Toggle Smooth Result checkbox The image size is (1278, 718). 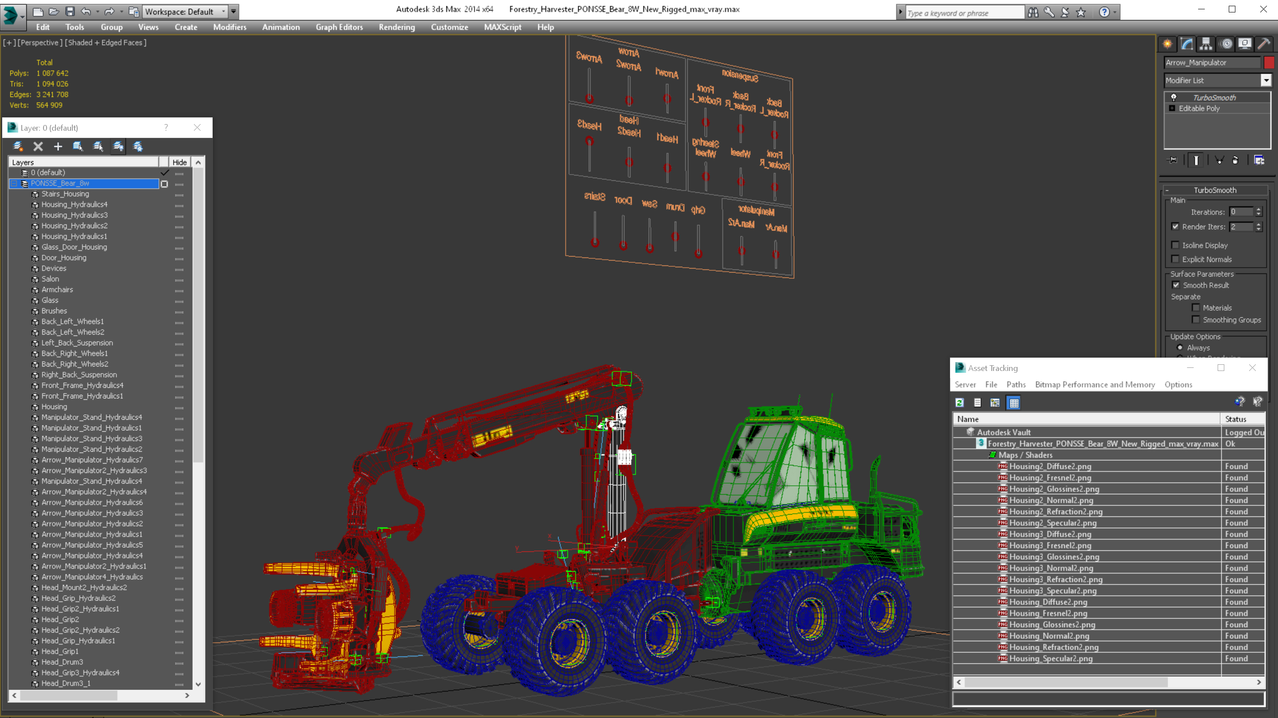(1176, 285)
